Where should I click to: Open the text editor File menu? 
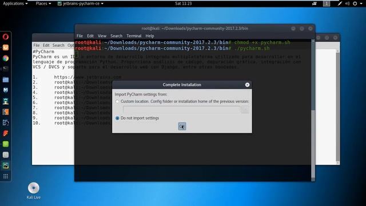pos(37,45)
